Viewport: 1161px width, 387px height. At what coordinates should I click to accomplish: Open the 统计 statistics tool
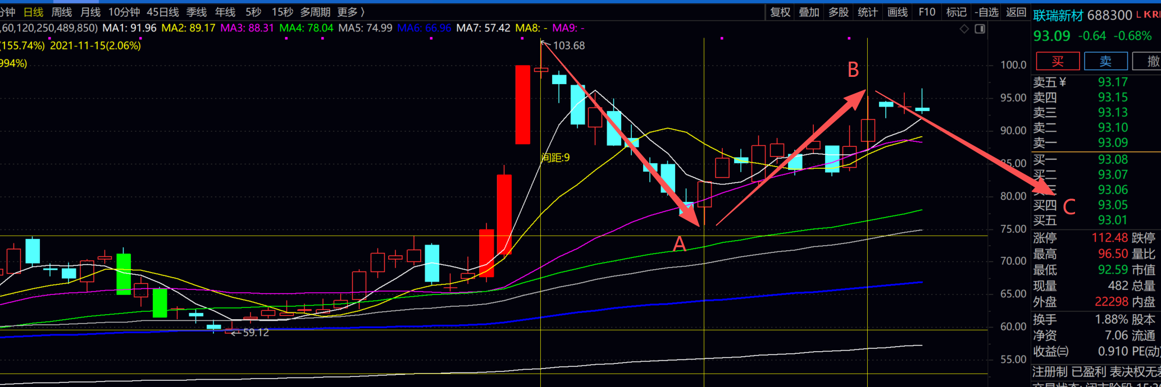click(x=868, y=12)
